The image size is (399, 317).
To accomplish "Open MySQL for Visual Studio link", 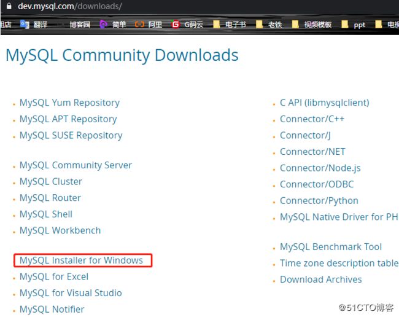I will [x=71, y=293].
